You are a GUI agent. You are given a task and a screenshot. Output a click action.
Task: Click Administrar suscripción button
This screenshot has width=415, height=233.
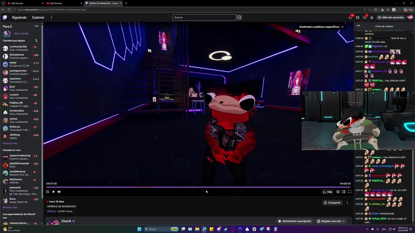pos(294,221)
